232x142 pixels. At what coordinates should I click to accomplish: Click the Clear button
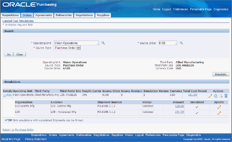(20, 55)
